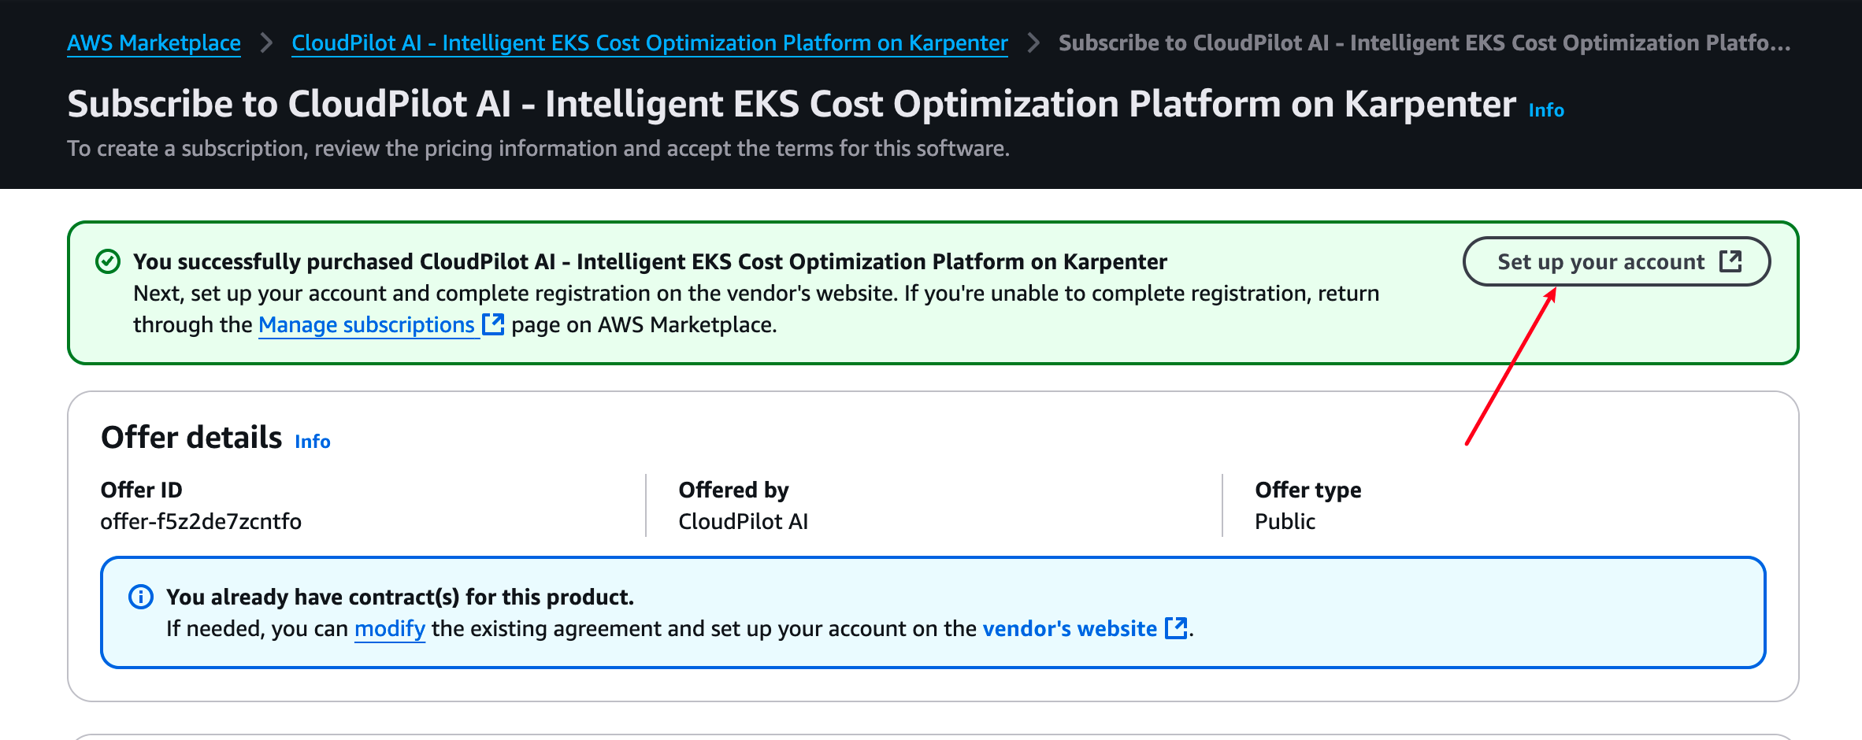This screenshot has height=740, width=1862.
Task: Open the CloudPilot AI product breadcrumb link
Action: pyautogui.click(x=649, y=43)
